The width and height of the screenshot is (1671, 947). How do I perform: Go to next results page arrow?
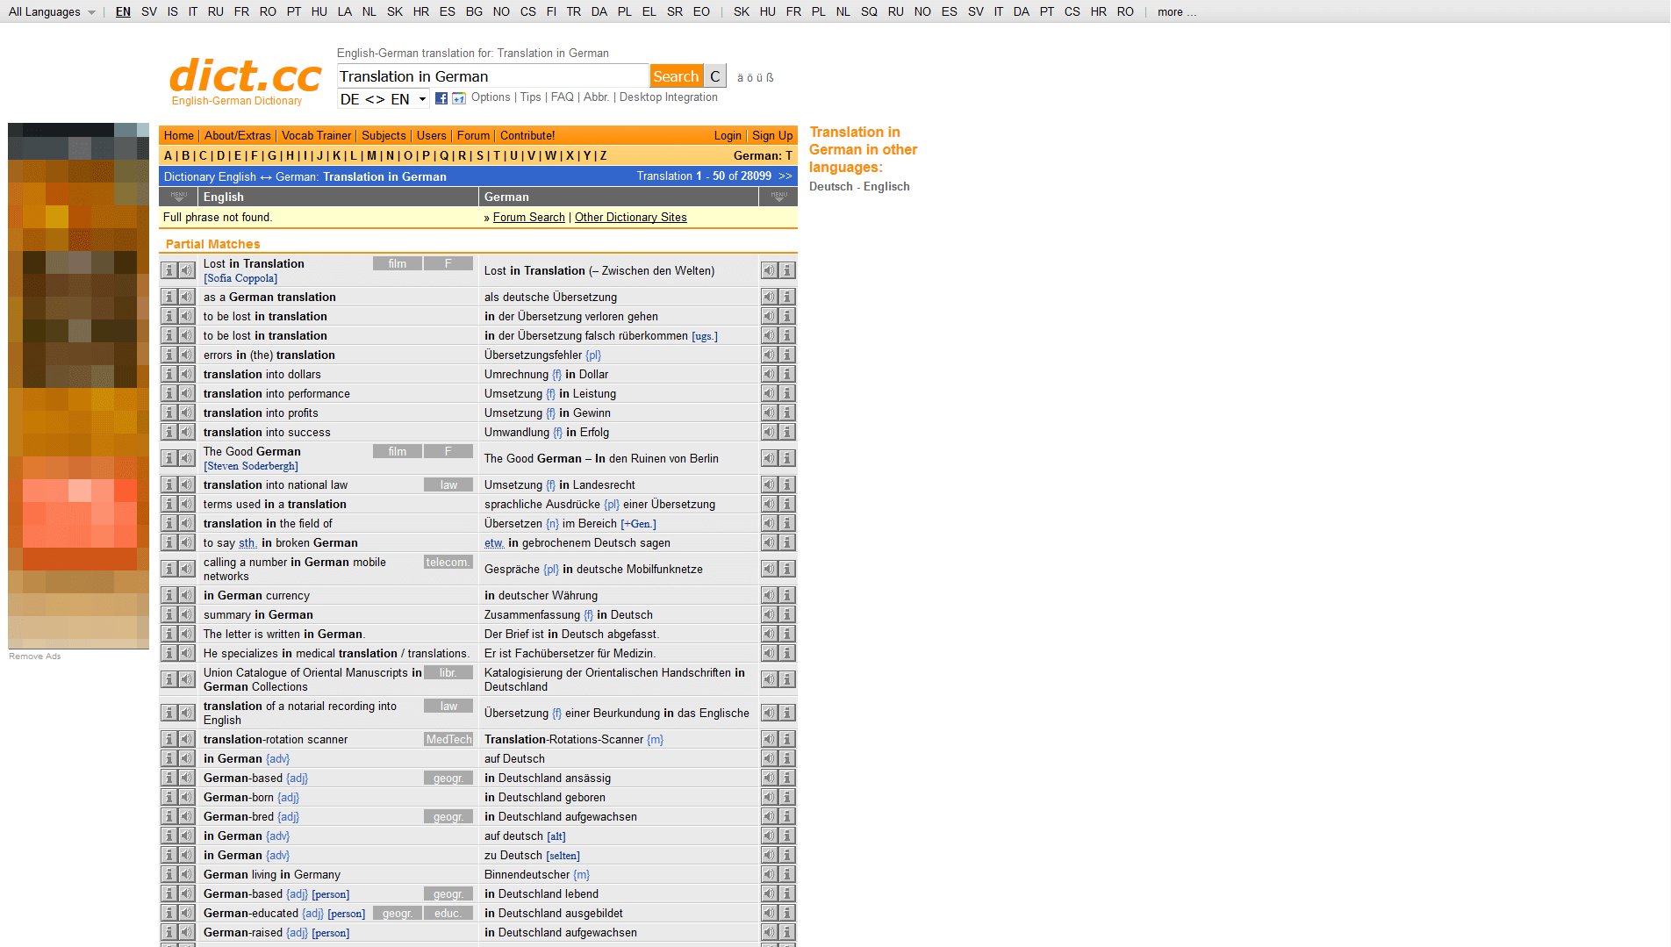pos(785,176)
